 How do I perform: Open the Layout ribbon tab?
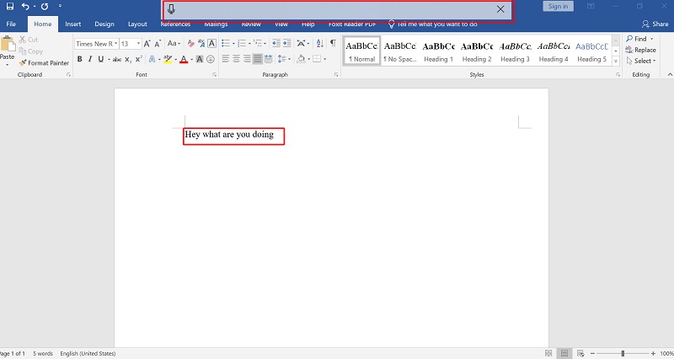[x=137, y=24]
